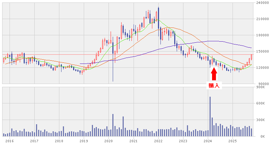Click the 150000 price axis label
Viewport: 270px width, 144px height.
[x=261, y=52]
